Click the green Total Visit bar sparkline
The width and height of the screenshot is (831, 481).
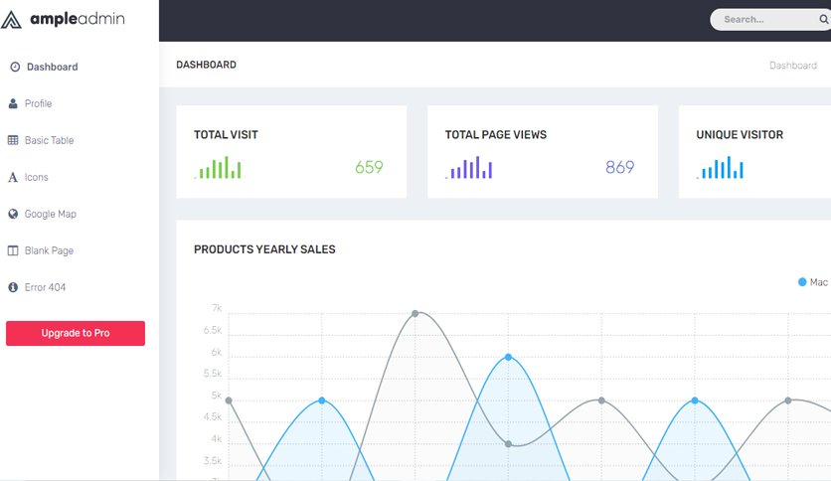[x=218, y=167]
